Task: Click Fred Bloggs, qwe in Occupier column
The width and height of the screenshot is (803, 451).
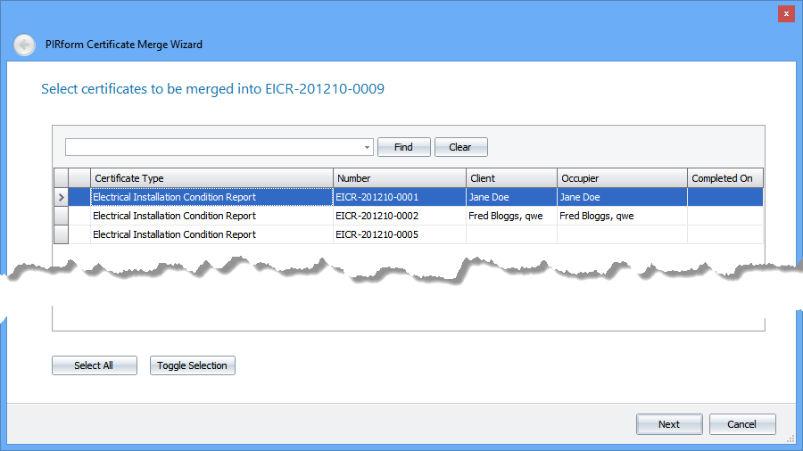Action: (x=596, y=216)
